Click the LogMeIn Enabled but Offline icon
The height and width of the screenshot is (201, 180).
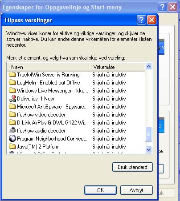tap(12, 83)
